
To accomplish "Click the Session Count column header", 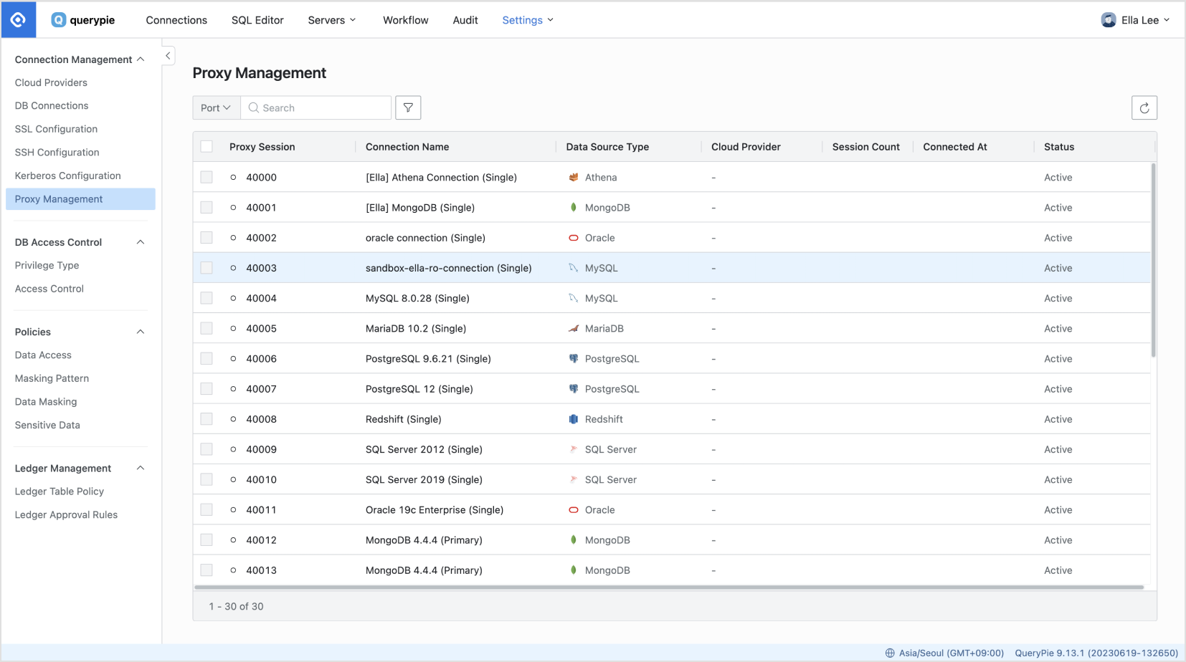I will point(865,147).
